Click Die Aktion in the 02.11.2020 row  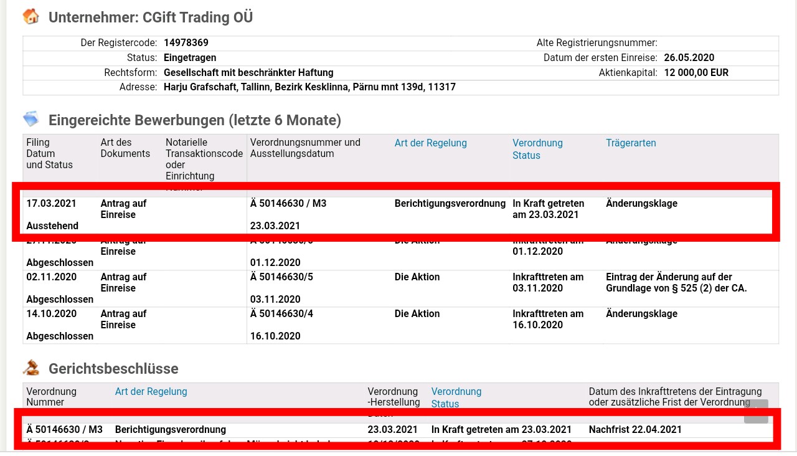coord(417,277)
